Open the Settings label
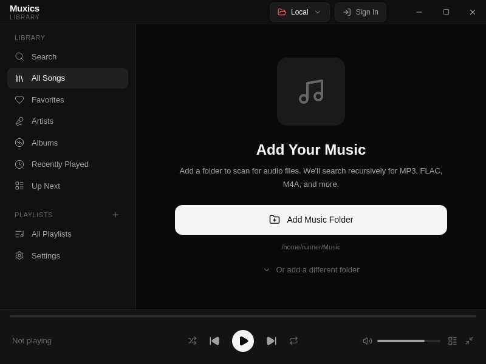This screenshot has width=486, height=364. [x=46, y=256]
